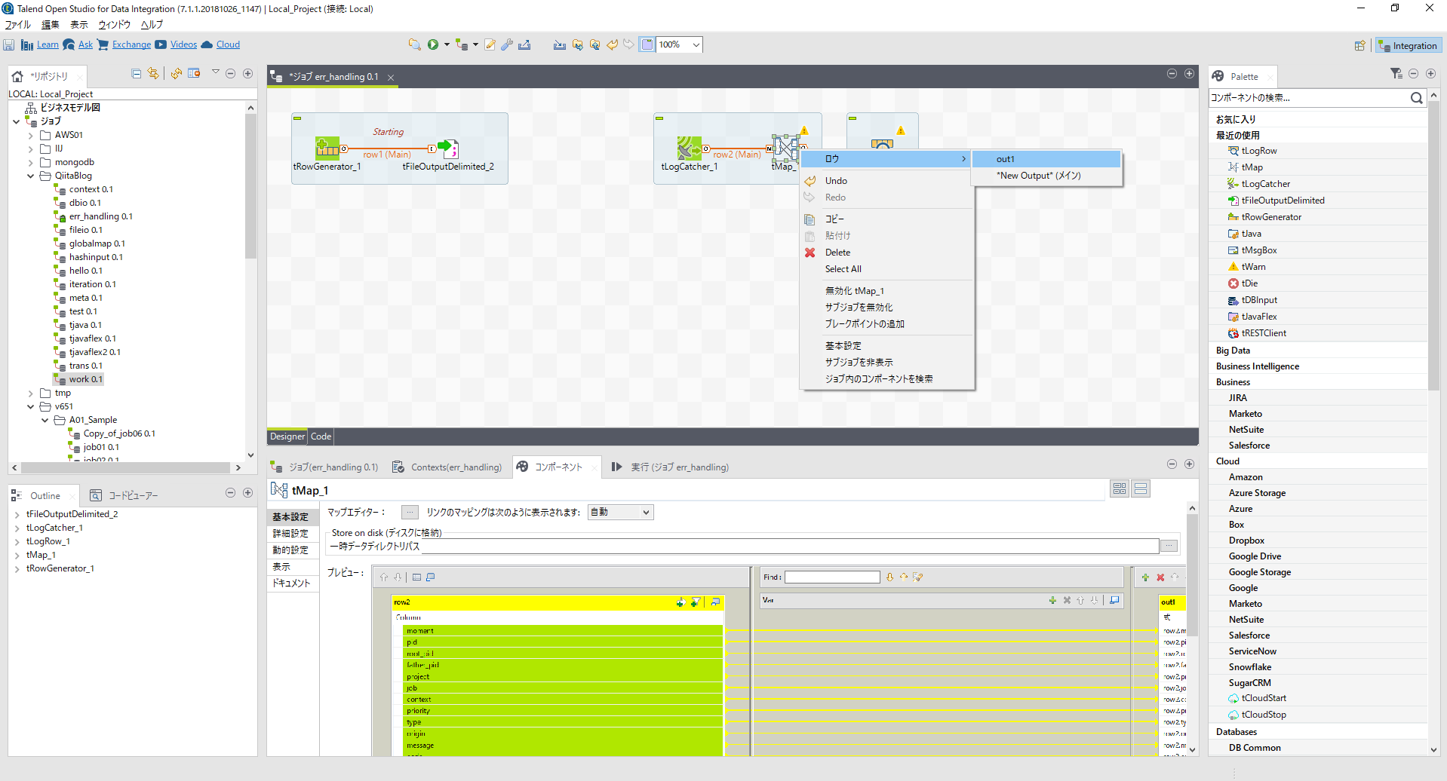
Task: Click the Undo arrow in the main toolbar
Action: (x=612, y=44)
